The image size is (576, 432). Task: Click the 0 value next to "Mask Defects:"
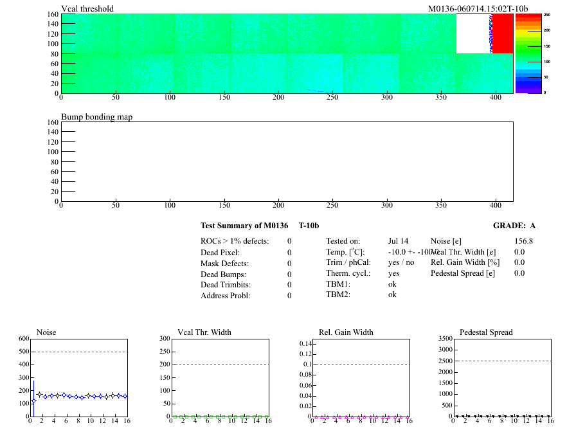point(289,264)
